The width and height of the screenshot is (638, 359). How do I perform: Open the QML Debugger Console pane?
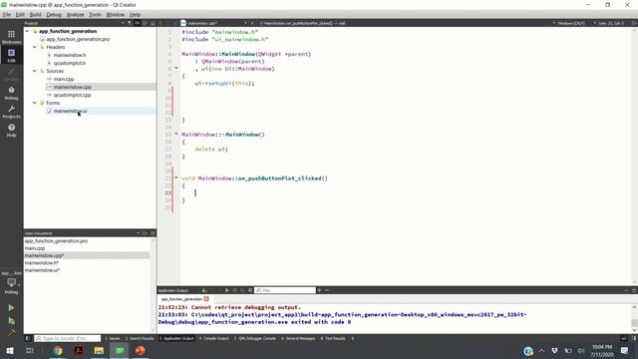click(x=255, y=338)
